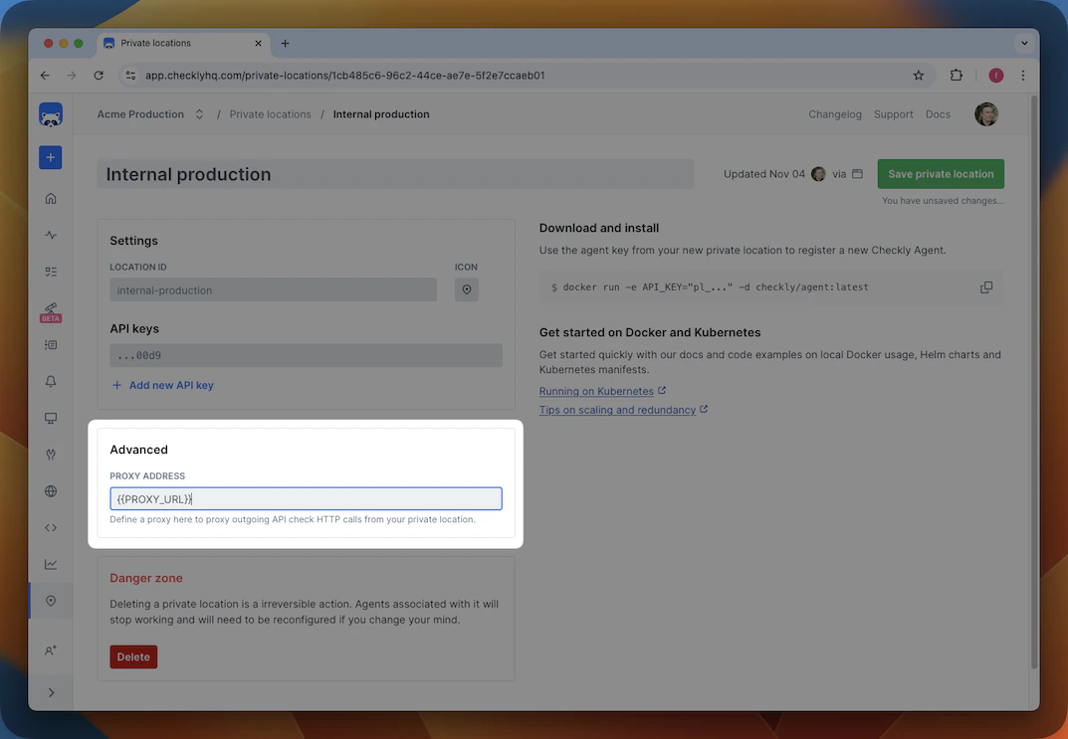
Task: Open the checks list sidebar icon
Action: pos(51,271)
